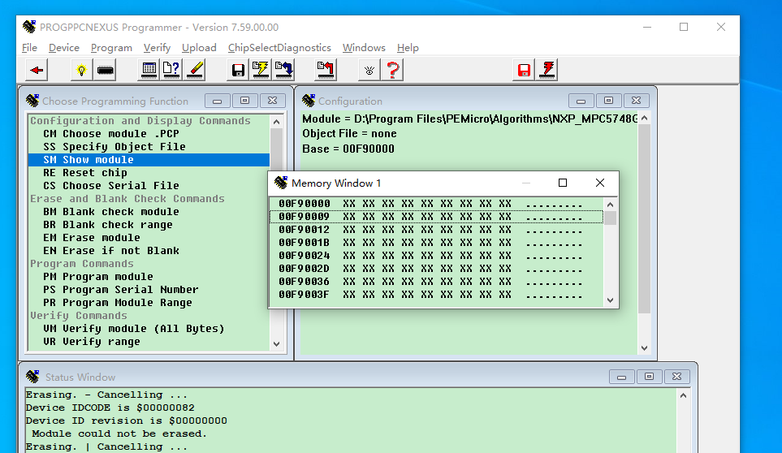Click Status Window scroll up arrow

(683, 395)
